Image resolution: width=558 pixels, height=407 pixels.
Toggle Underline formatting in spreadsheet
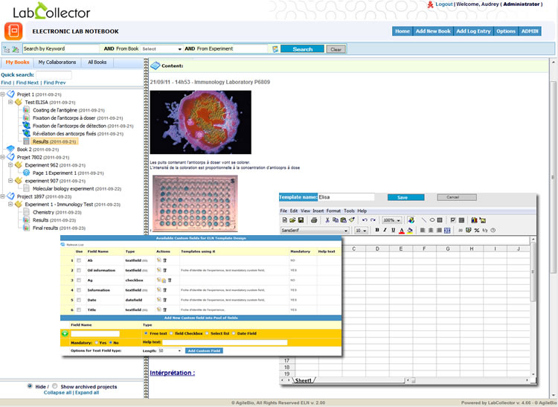pyautogui.click(x=394, y=230)
